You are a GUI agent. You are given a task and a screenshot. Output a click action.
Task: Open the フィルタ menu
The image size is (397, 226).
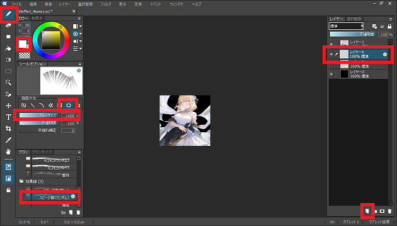105,4
